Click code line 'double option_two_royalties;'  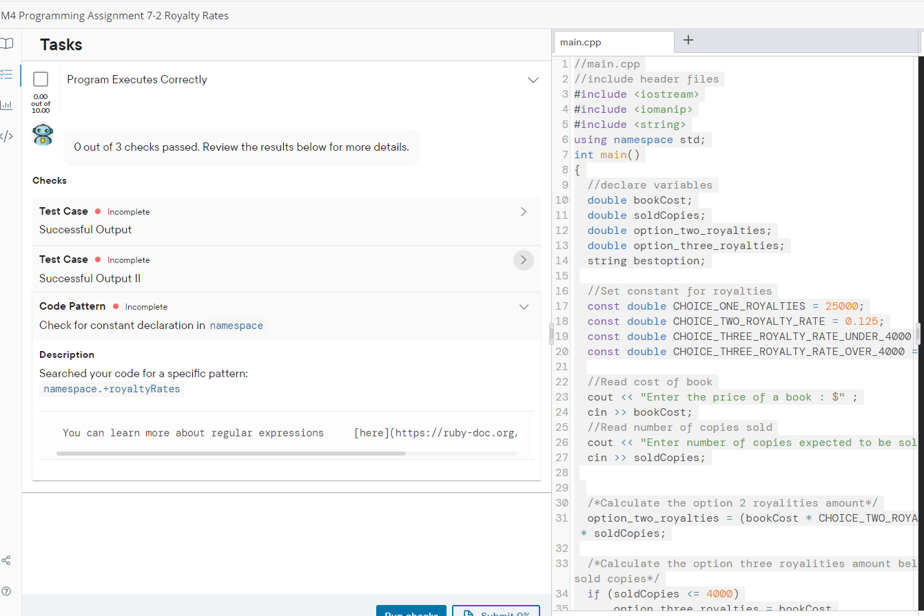pyautogui.click(x=679, y=231)
